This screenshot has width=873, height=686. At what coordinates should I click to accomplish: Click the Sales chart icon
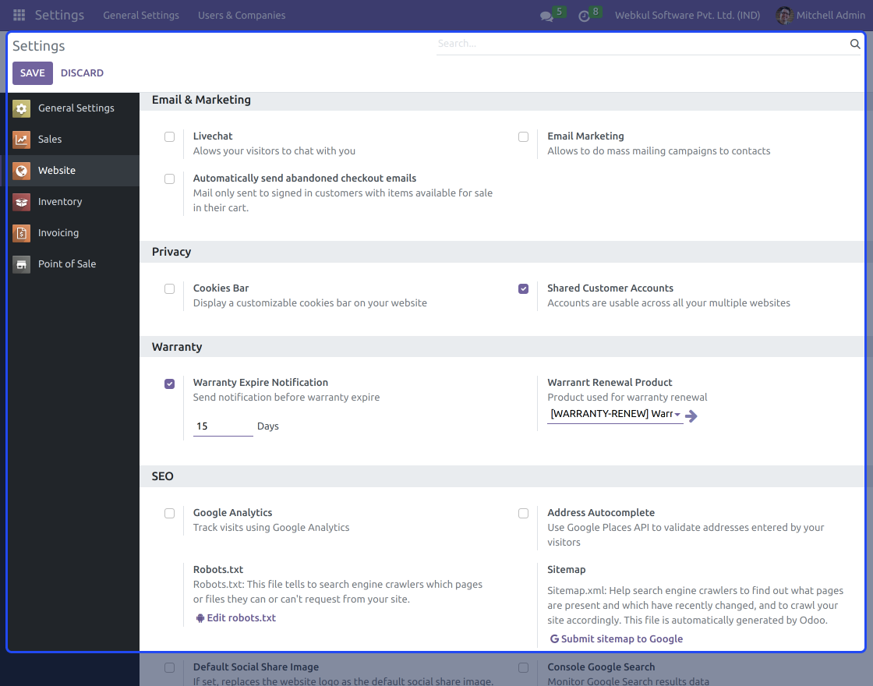click(22, 140)
